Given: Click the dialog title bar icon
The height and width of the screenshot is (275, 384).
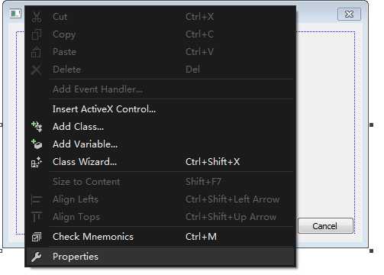Looking at the screenshot, I should 15,14.
